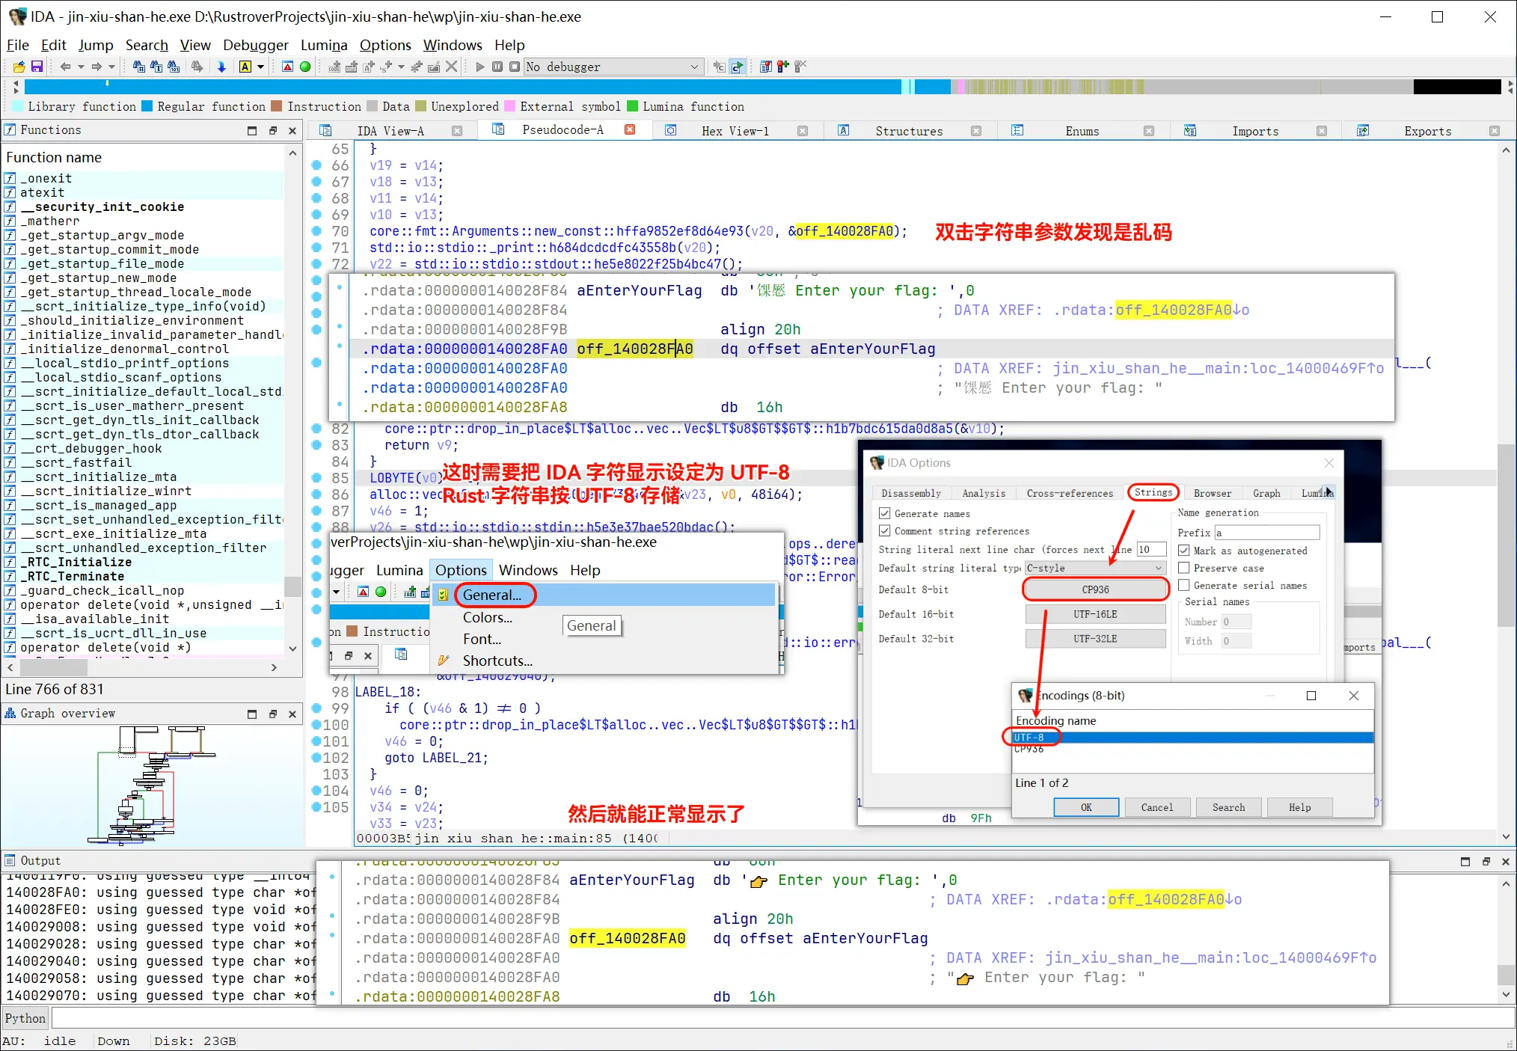The image size is (1517, 1051).
Task: Click the green circle toolbar icon
Action: pyautogui.click(x=305, y=67)
